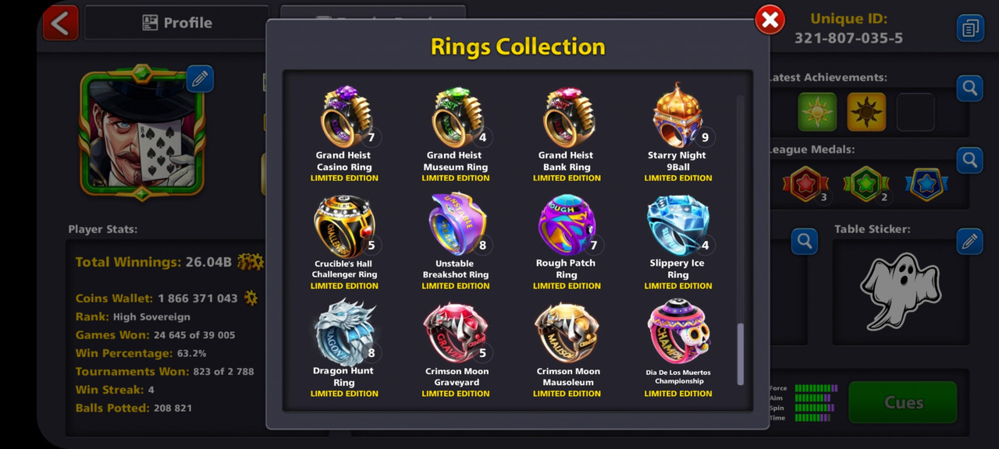Copy the Unique ID with copy icon

[x=970, y=28]
